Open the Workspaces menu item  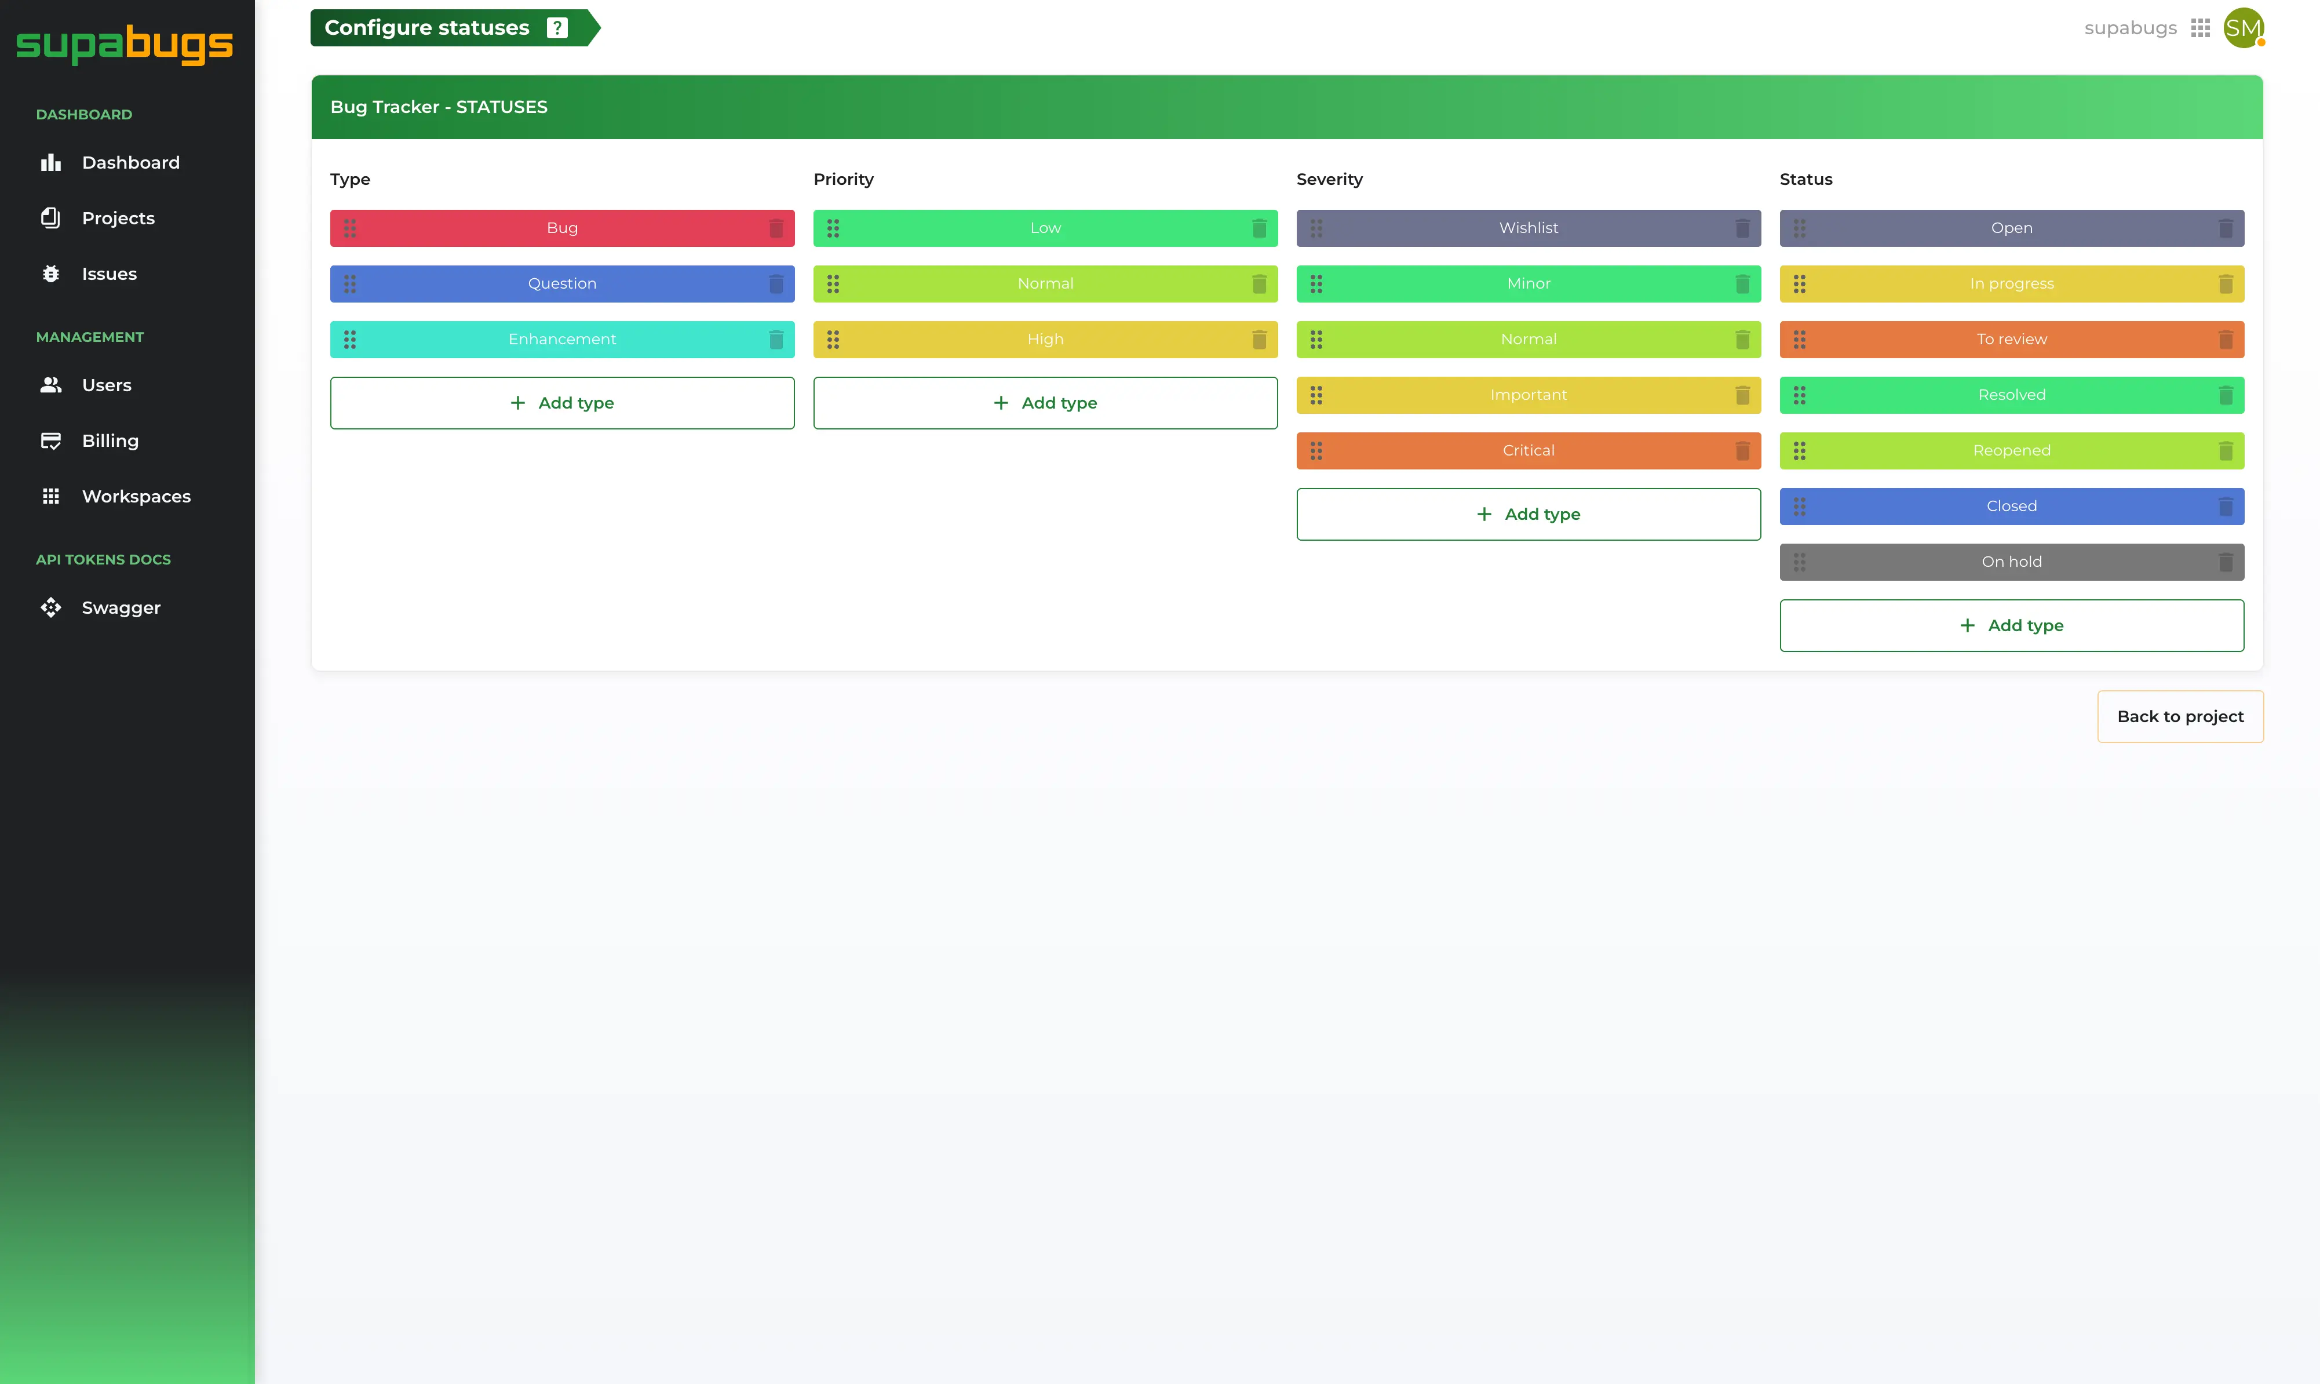click(x=136, y=496)
